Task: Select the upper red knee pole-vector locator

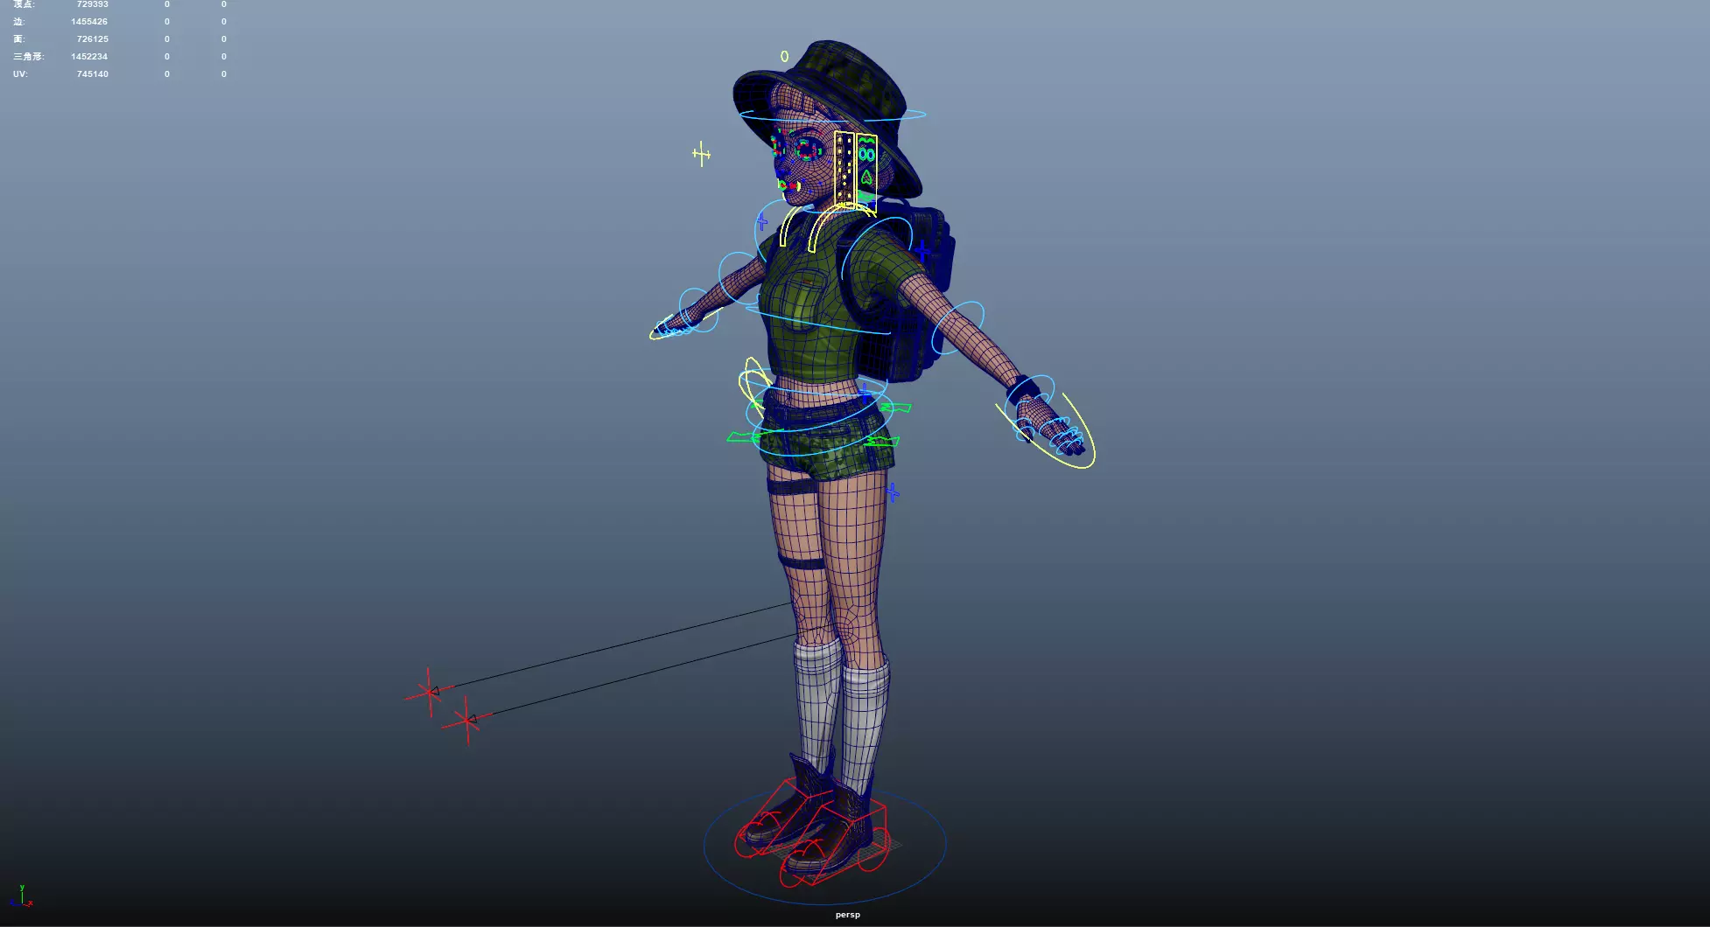Action: tap(428, 692)
